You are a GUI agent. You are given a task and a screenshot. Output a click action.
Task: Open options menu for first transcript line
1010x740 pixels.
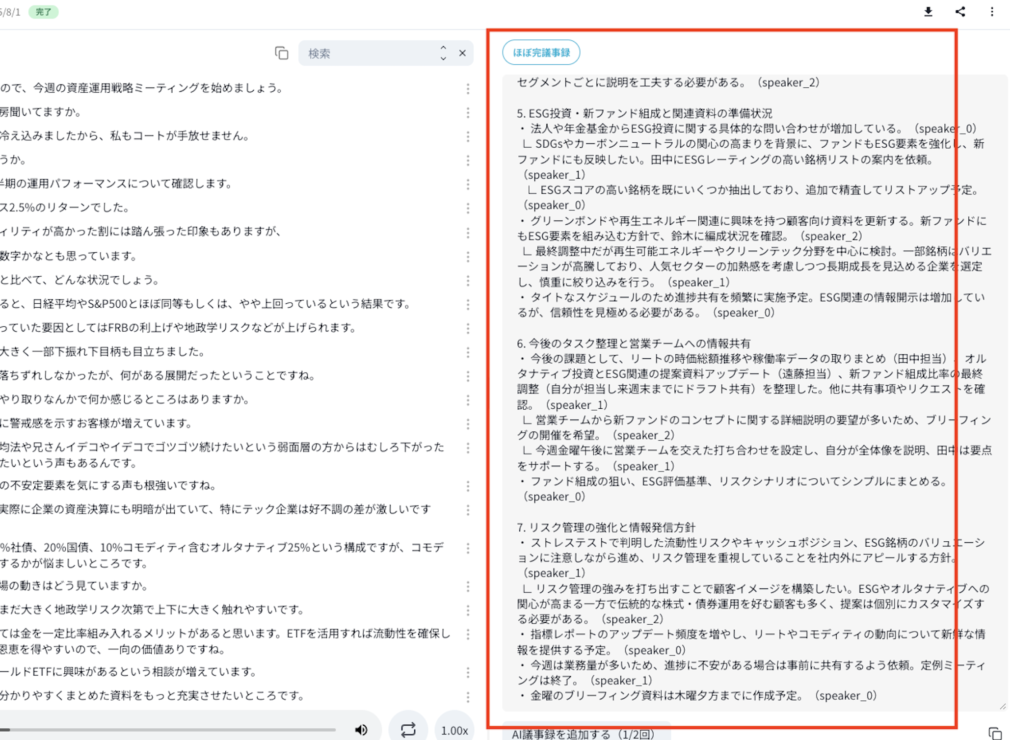tap(468, 89)
